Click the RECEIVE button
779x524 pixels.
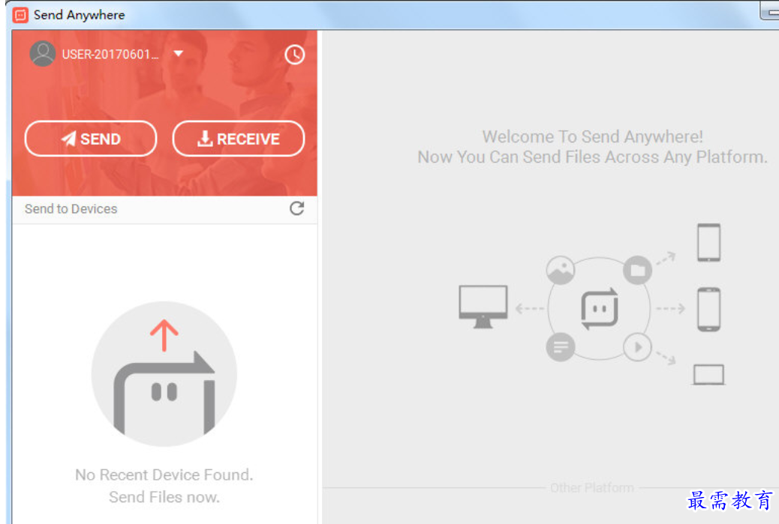239,139
